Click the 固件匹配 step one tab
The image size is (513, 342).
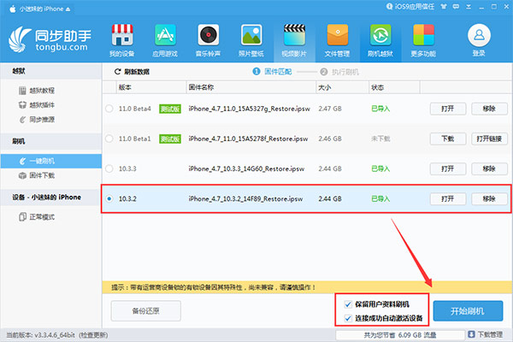272,71
